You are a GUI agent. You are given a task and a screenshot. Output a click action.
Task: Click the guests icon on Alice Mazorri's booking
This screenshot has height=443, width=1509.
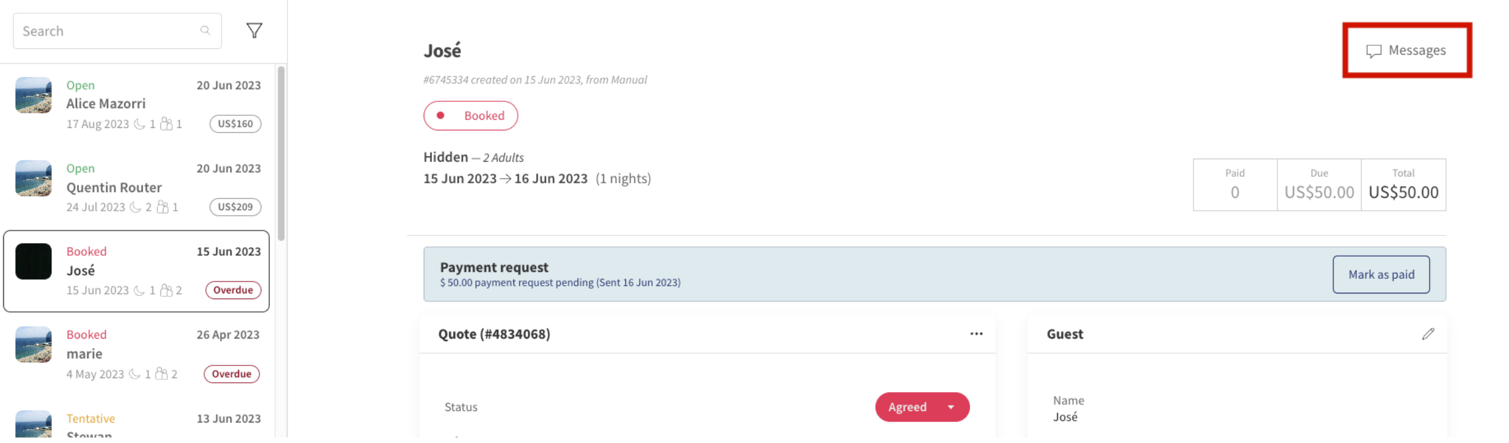click(x=167, y=124)
